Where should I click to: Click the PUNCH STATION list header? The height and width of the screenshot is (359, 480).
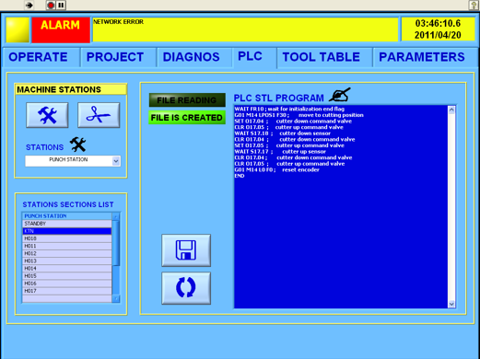pos(67,216)
